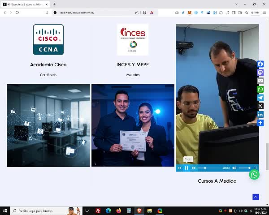The height and width of the screenshot is (215, 269).
Task: Open the networked office image
Action: (48, 125)
